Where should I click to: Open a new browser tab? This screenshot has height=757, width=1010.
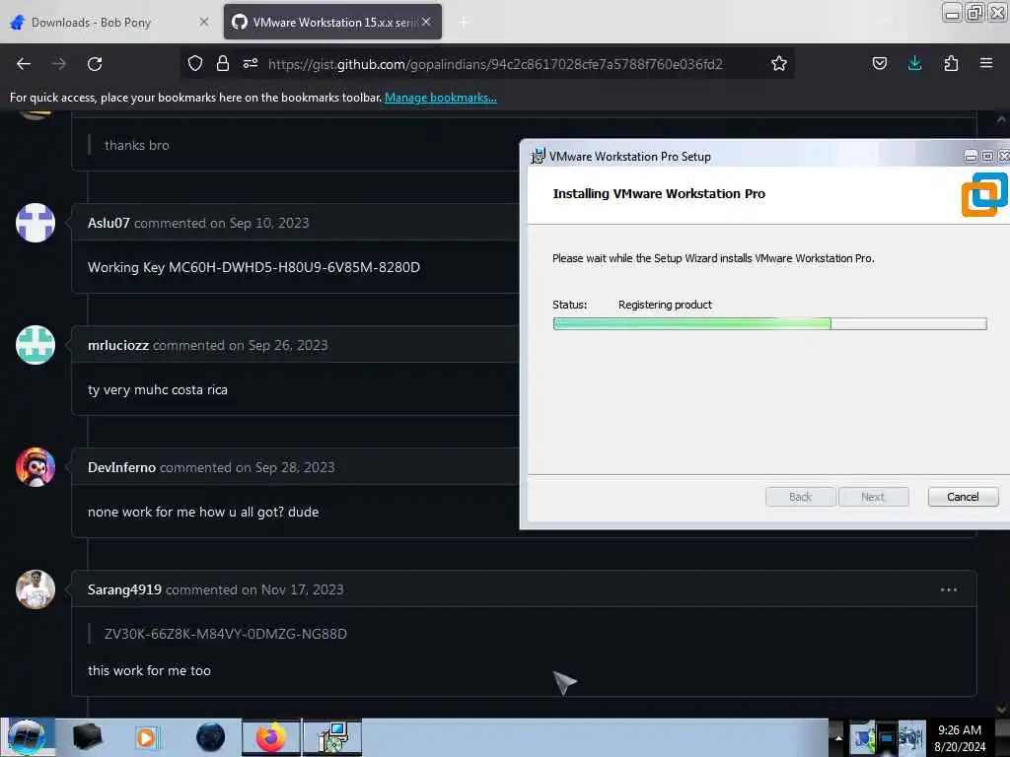tap(464, 23)
